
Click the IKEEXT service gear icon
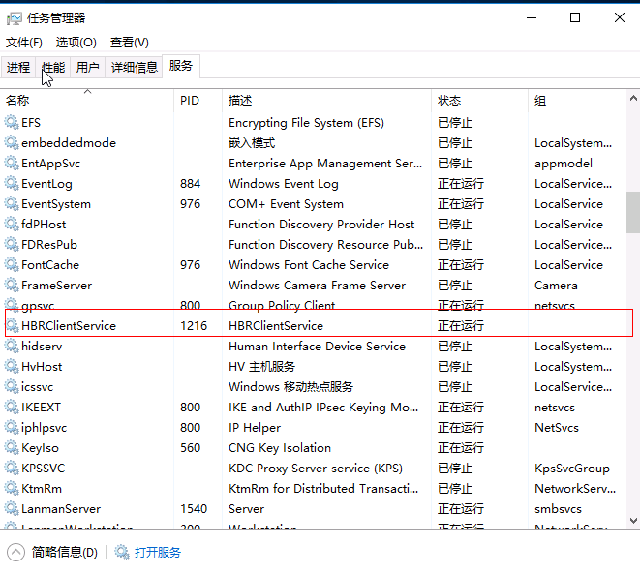click(12, 407)
